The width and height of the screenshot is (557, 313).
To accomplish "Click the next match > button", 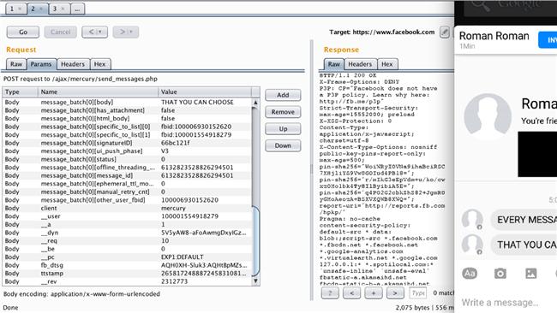I will pyautogui.click(x=395, y=293).
